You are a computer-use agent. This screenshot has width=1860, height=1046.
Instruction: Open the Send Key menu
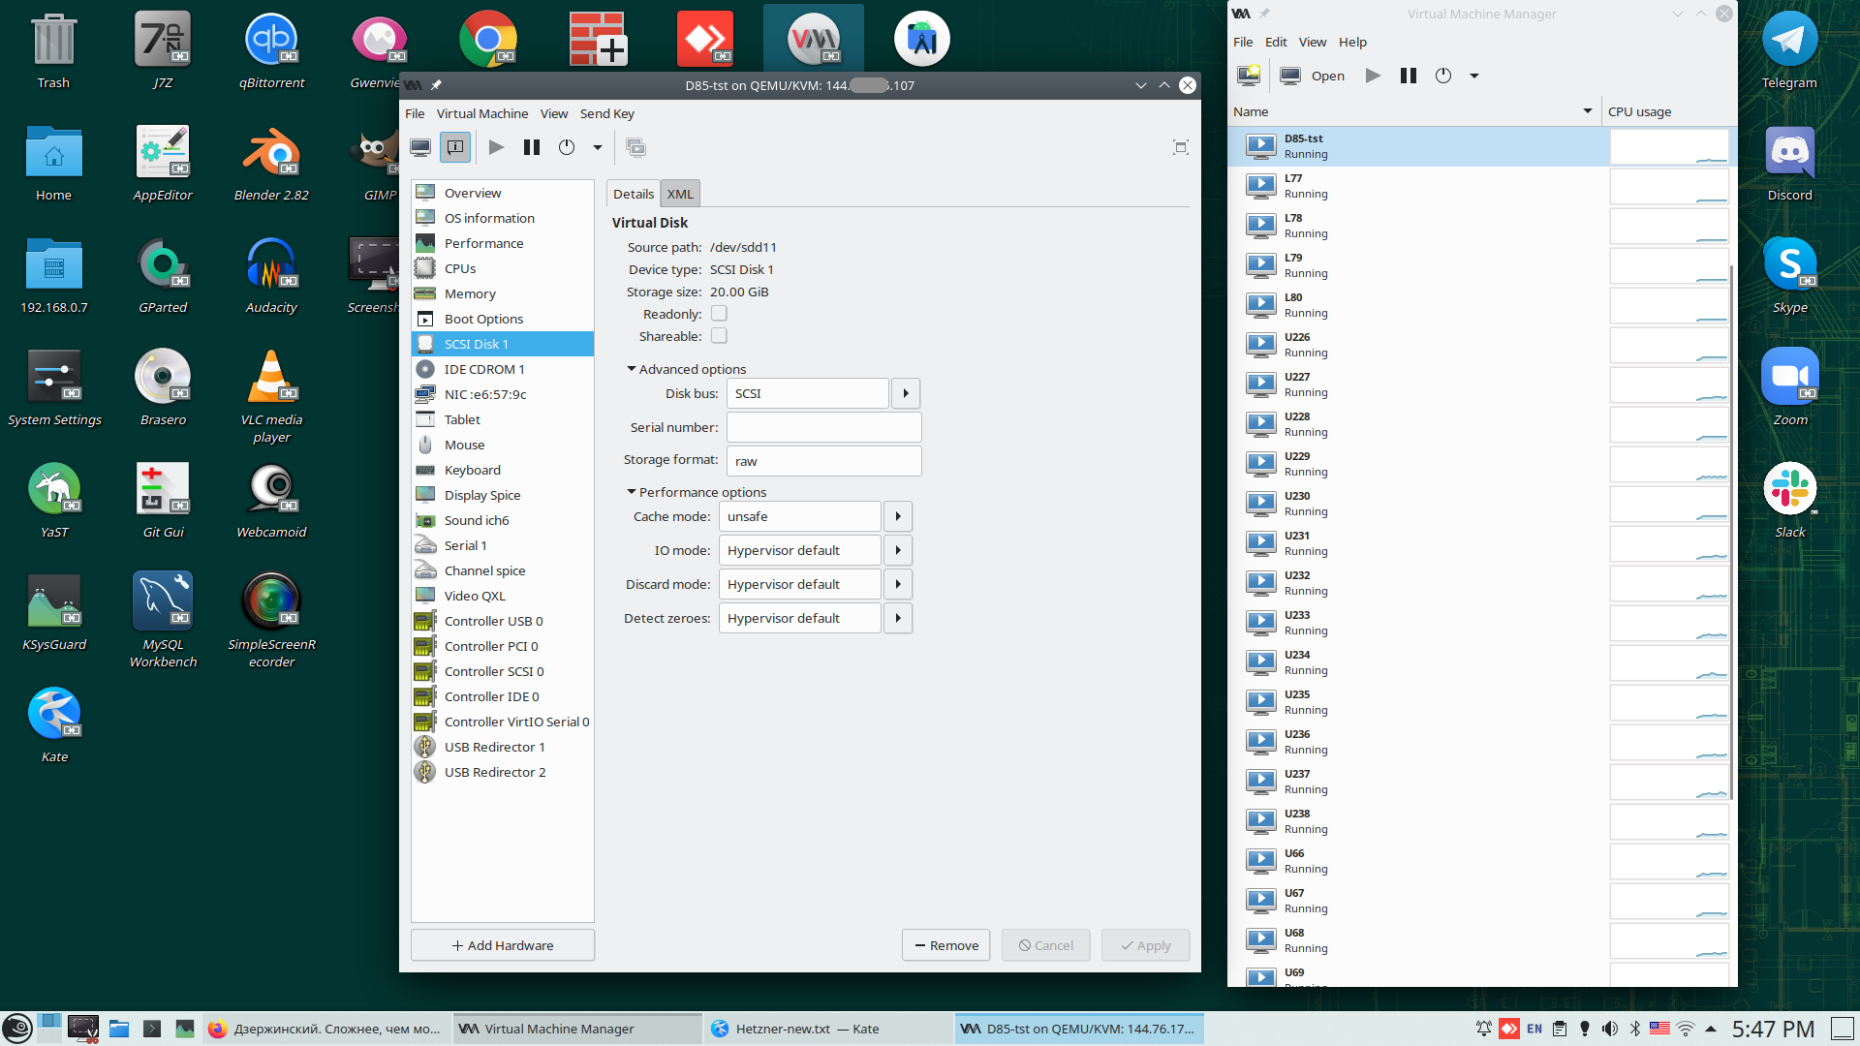(x=606, y=113)
